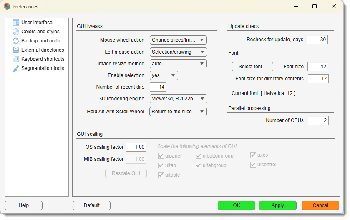Image resolution: width=350 pixels, height=220 pixels.
Task: Click the Number of recent dirs field
Action: click(158, 87)
